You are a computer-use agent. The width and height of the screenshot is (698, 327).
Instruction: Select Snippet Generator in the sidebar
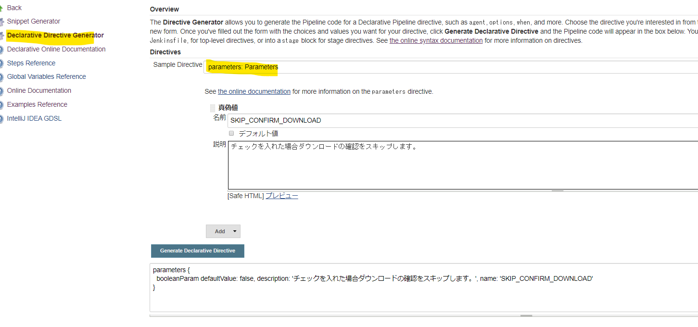click(x=34, y=21)
